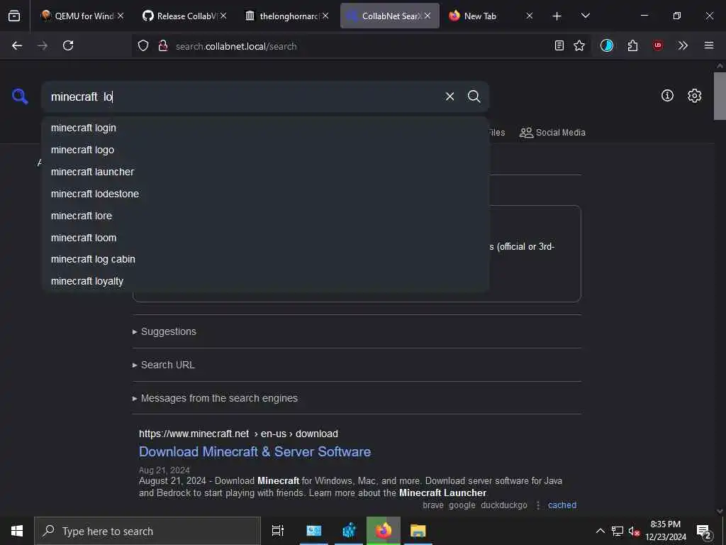The image size is (726, 545).
Task: Open the Extensions puzzle-piece menu
Action: [x=632, y=45]
